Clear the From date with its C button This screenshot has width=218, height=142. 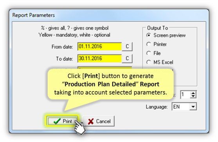127,47
